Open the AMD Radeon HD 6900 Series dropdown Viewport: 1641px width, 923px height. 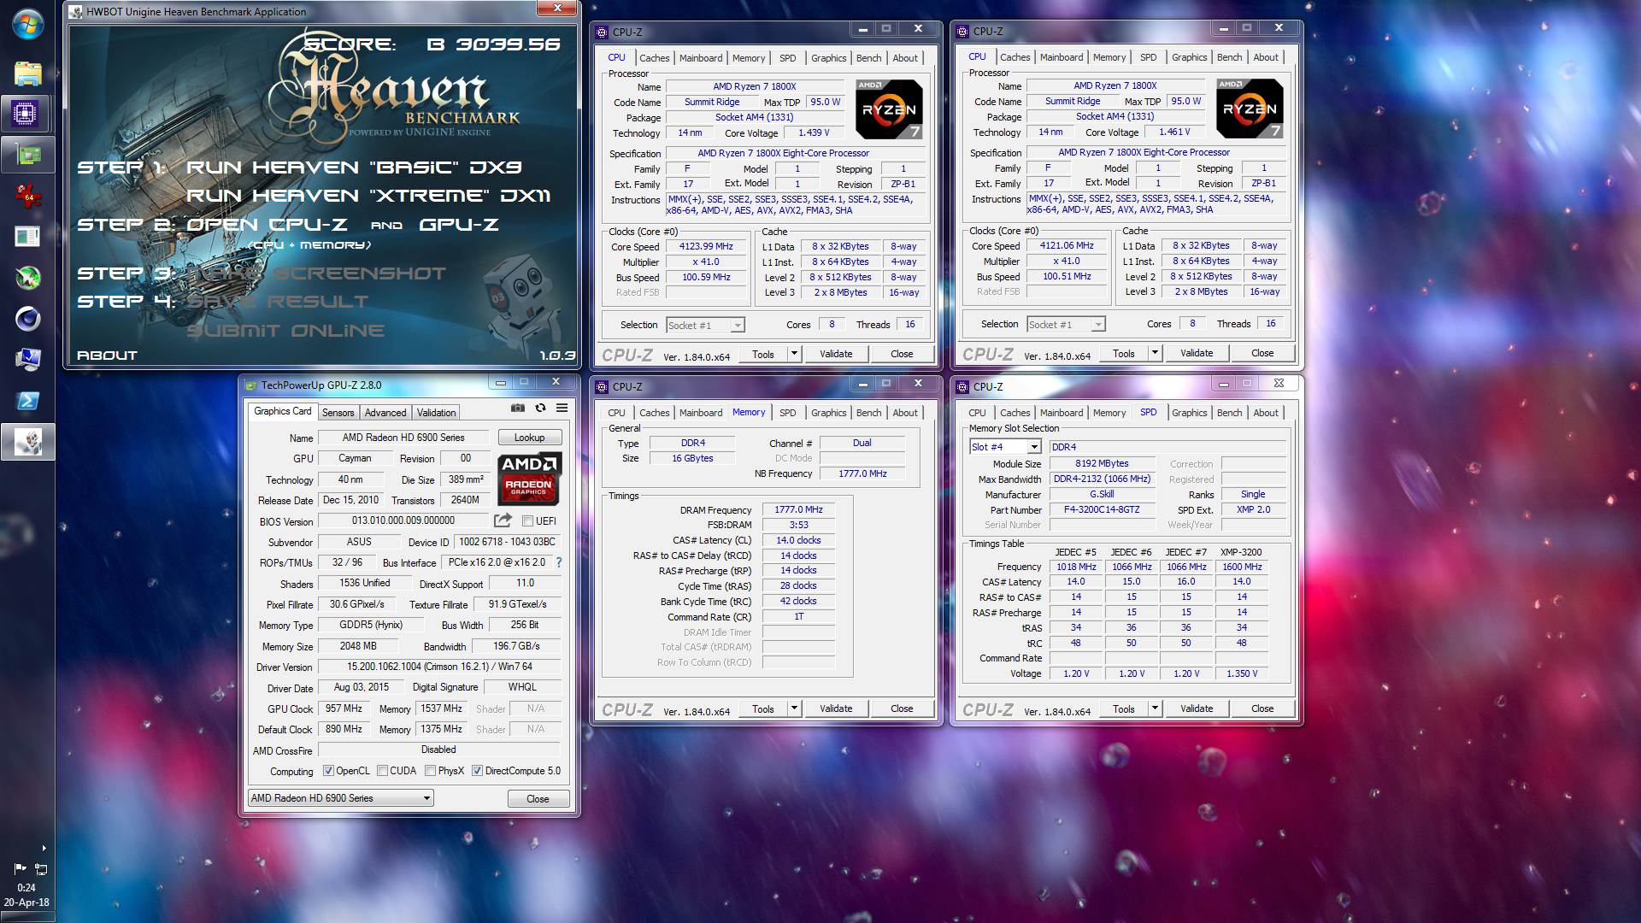point(340,798)
